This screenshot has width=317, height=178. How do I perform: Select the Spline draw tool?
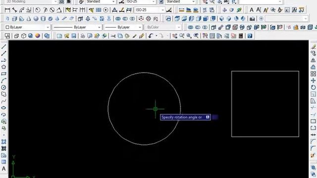pos(3,101)
